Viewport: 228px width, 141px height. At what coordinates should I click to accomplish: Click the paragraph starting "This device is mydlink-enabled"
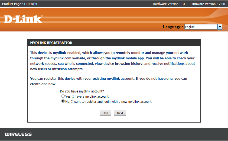point(113,61)
